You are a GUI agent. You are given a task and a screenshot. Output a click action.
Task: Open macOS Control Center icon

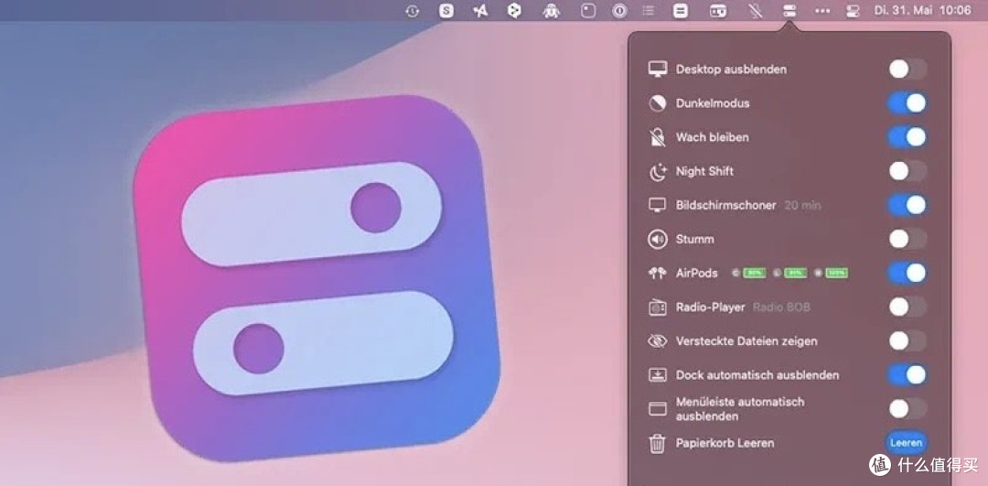click(x=854, y=11)
